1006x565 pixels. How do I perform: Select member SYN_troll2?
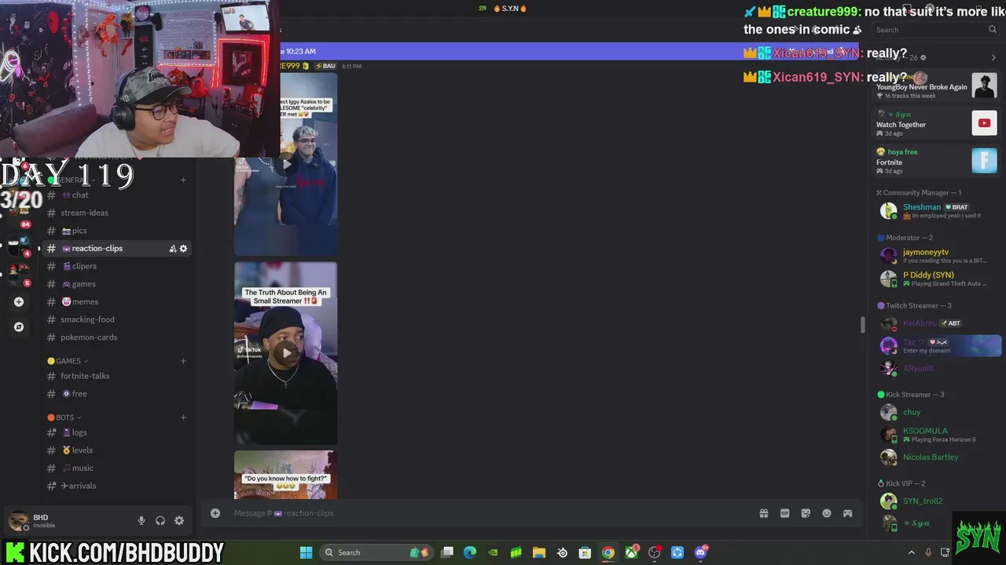click(x=937, y=501)
